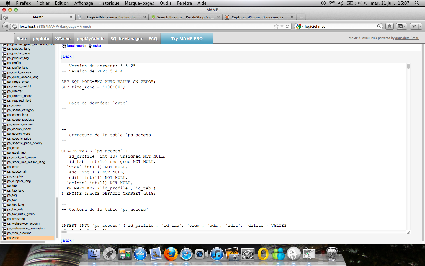Screen dimensions: 425x266
Task: Select the ps_search_engine table
Action: click(x=20, y=124)
